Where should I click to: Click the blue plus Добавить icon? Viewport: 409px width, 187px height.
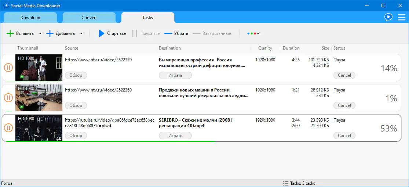click(x=50, y=33)
